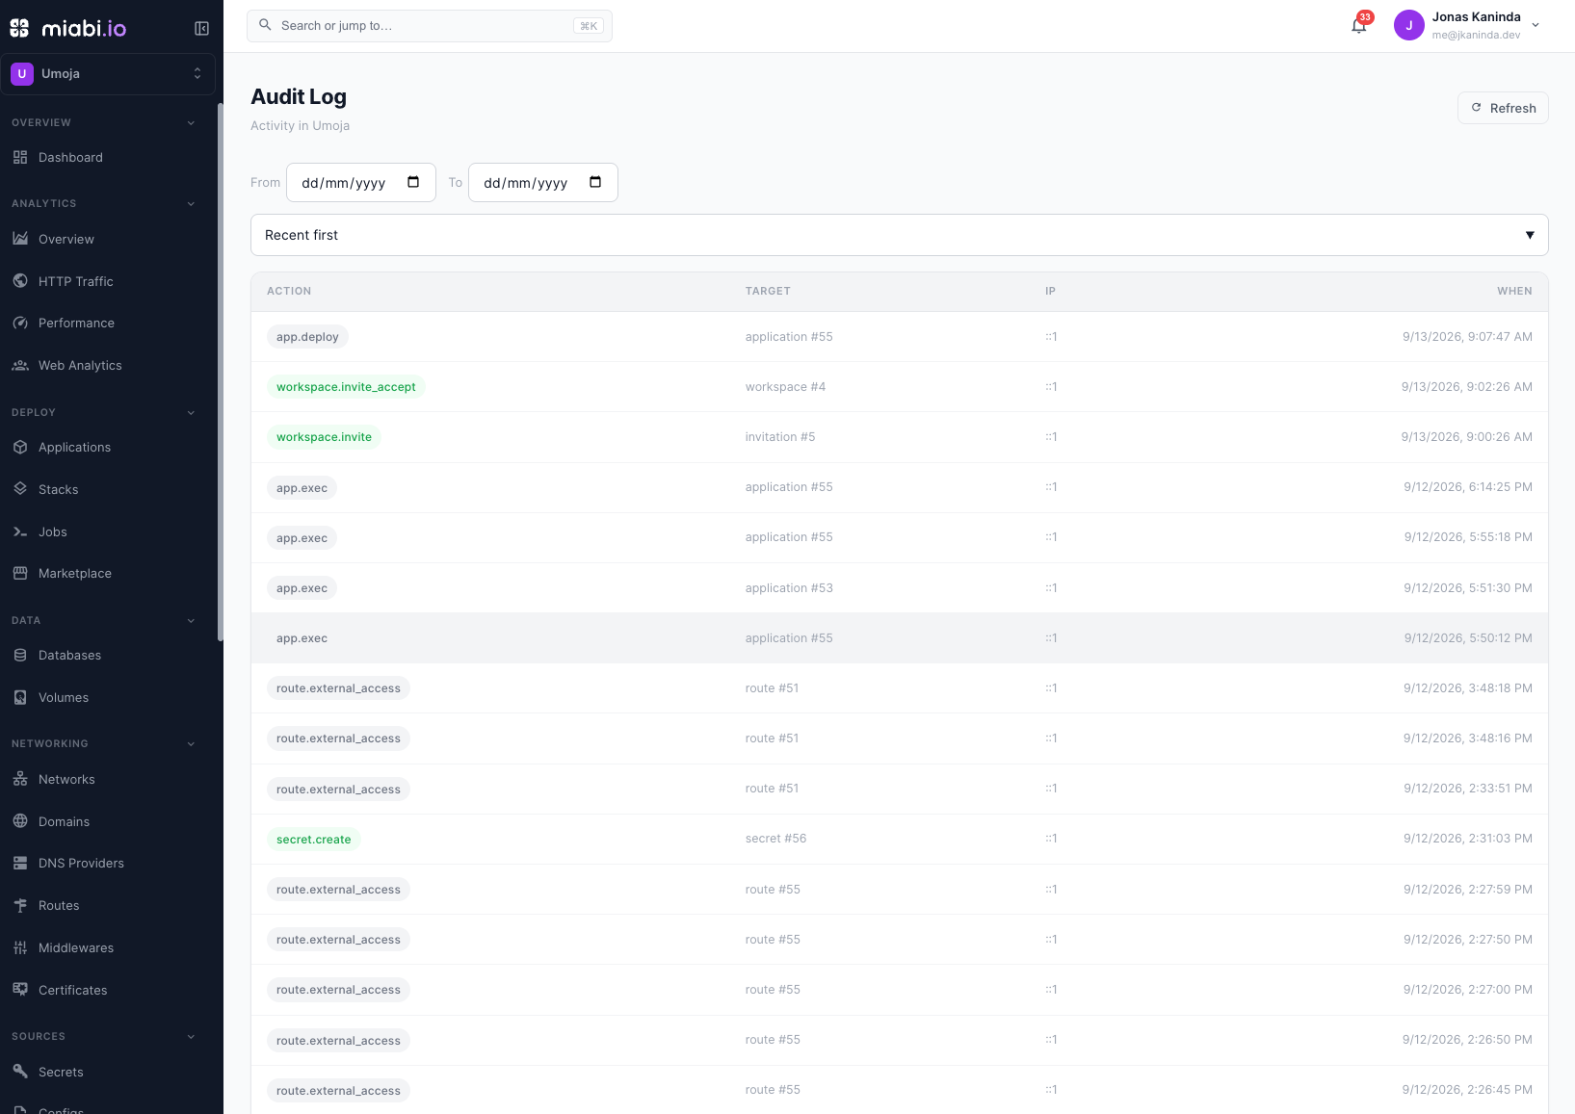Screen dimensions: 1575x1114
Task: Click the miabi.io logo
Action: pos(68,28)
